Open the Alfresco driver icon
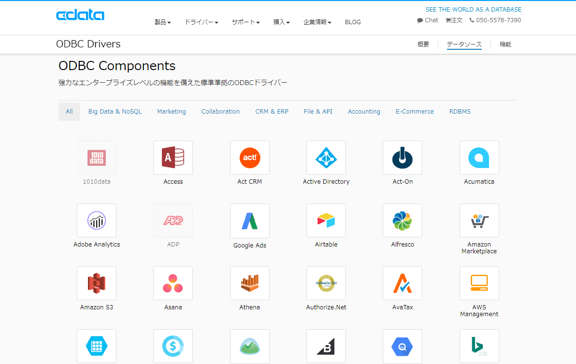 403,220
